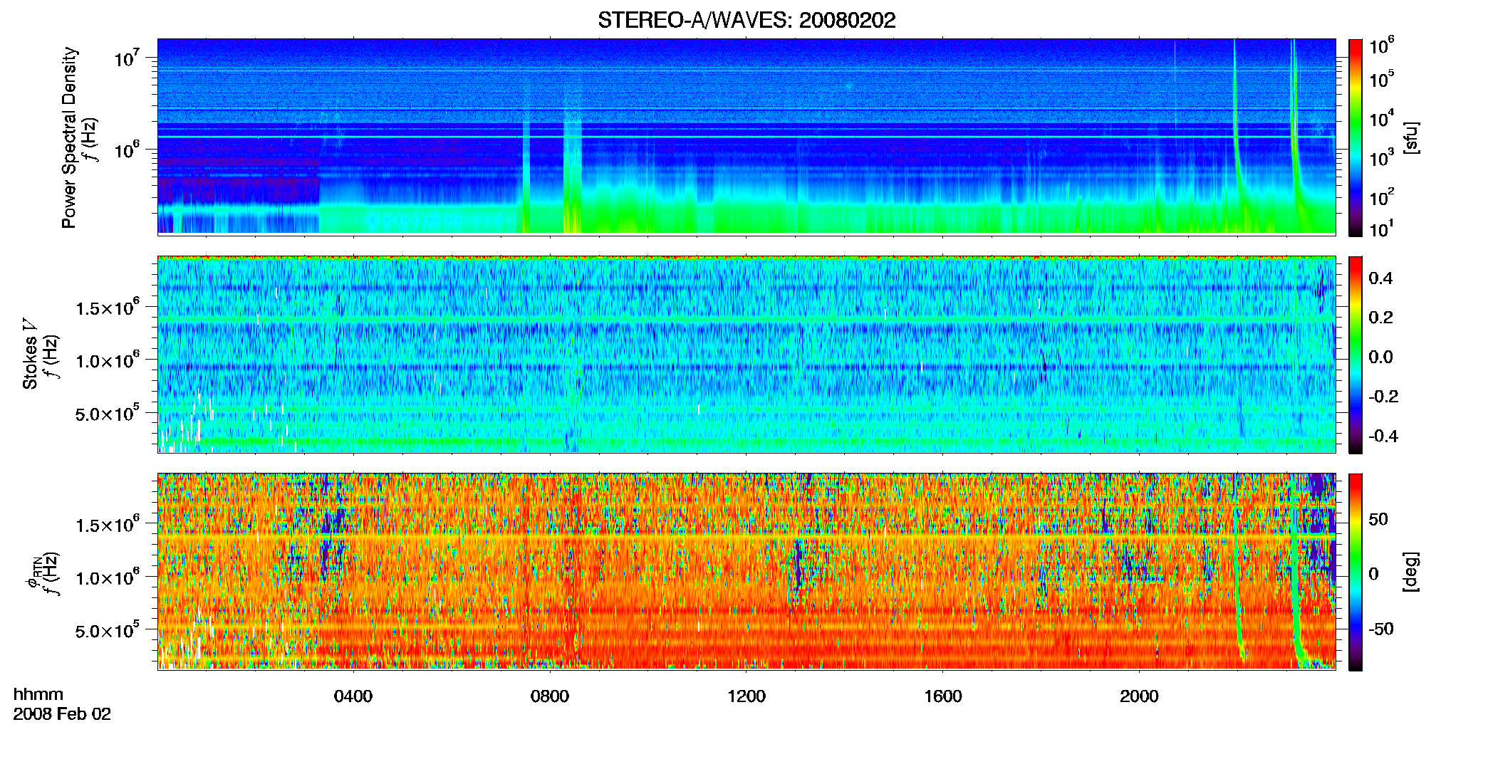
Task: Click the 1.5×10^6 tick of φRTN panel
Action: click(x=108, y=525)
